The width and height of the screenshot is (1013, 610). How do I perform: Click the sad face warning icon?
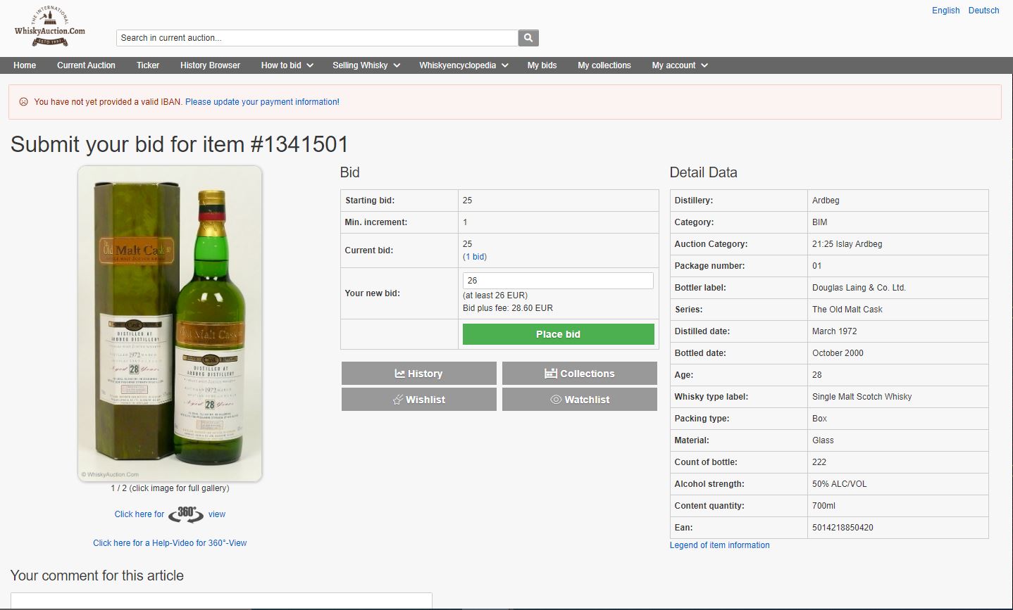coord(23,102)
